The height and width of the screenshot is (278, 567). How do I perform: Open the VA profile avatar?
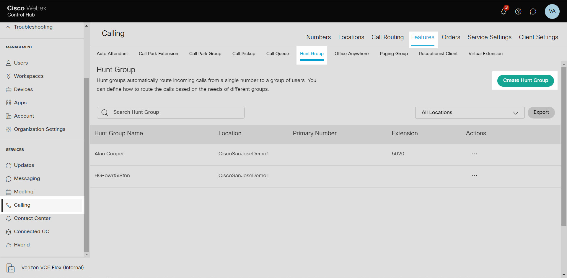point(552,11)
